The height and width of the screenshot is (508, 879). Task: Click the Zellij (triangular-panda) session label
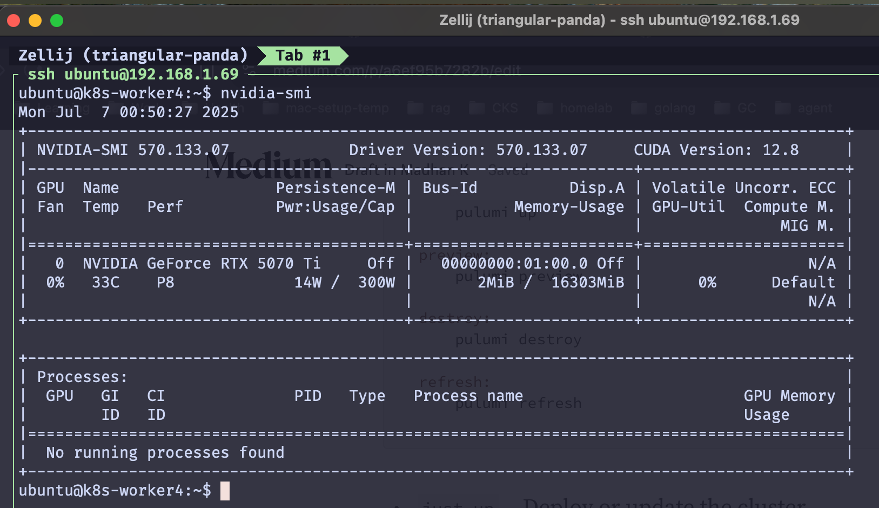pos(133,55)
